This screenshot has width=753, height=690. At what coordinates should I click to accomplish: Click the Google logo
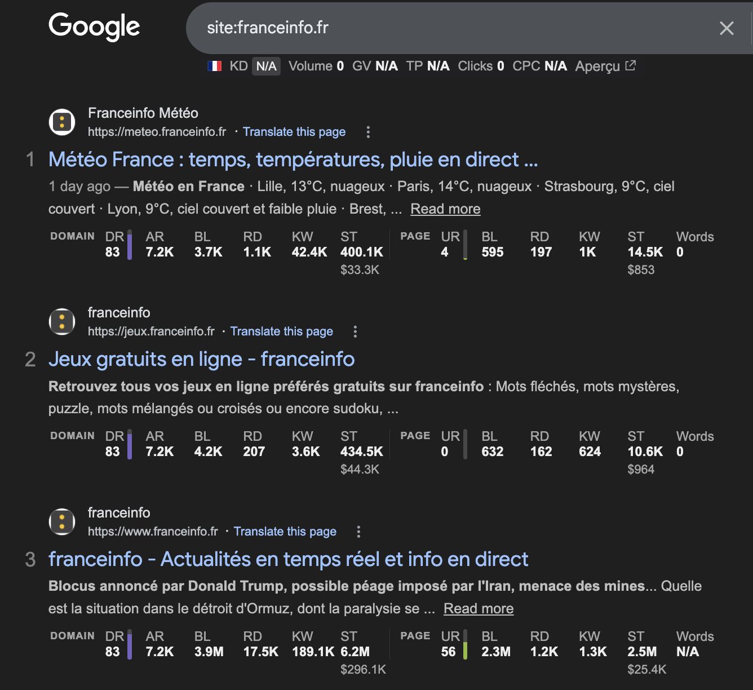click(94, 25)
